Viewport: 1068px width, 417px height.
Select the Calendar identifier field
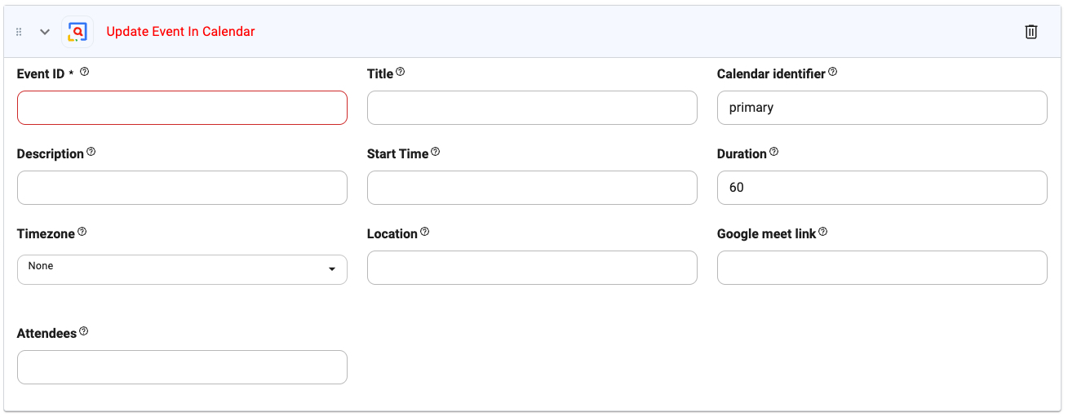[x=882, y=108]
